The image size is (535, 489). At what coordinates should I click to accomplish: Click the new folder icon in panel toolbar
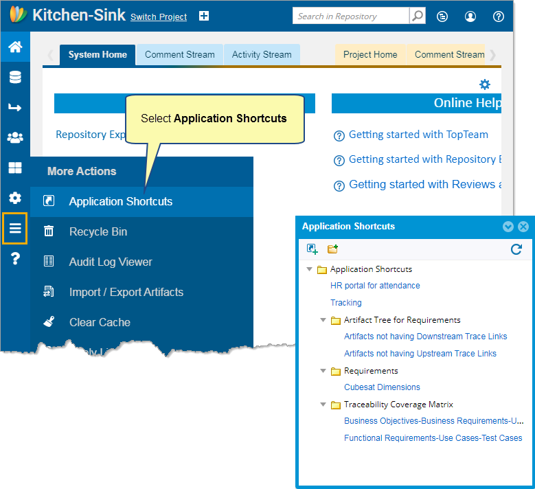tap(332, 249)
